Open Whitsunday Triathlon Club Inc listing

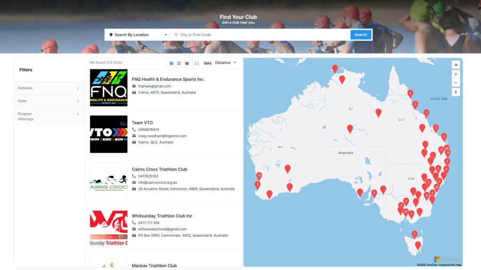tap(162, 216)
